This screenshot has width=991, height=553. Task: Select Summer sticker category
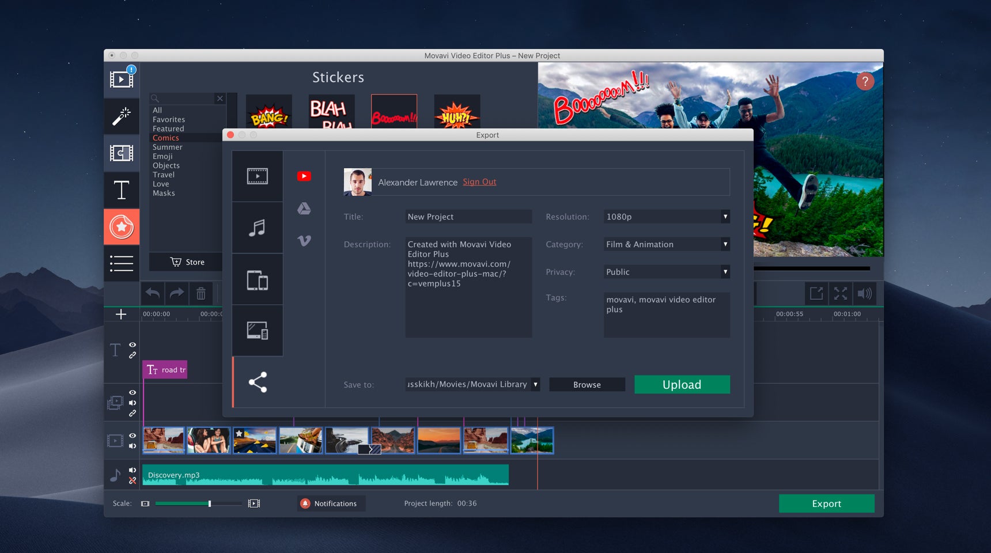coord(167,147)
